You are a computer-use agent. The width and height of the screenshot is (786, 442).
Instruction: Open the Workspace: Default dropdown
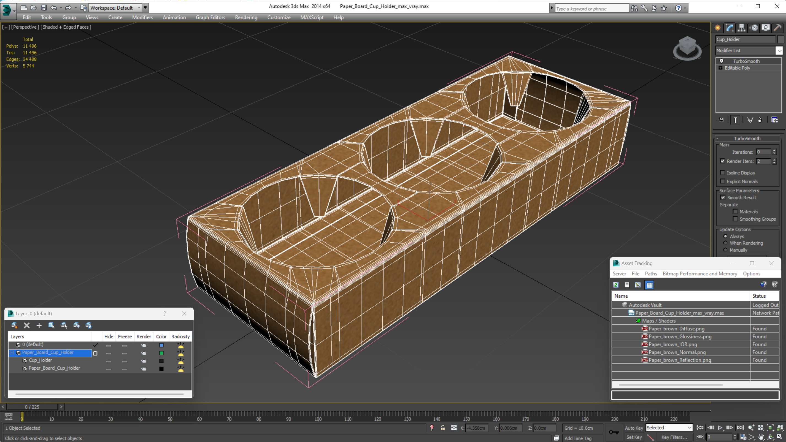(x=115, y=8)
